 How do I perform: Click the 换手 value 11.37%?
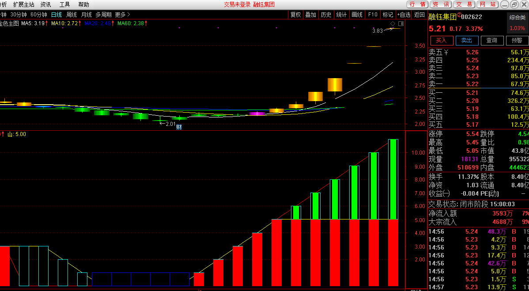coord(468,177)
